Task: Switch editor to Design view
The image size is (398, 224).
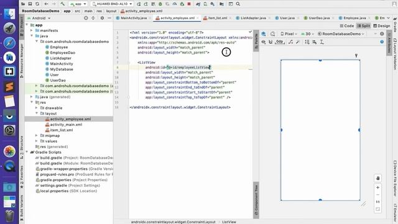Action: pos(381,26)
